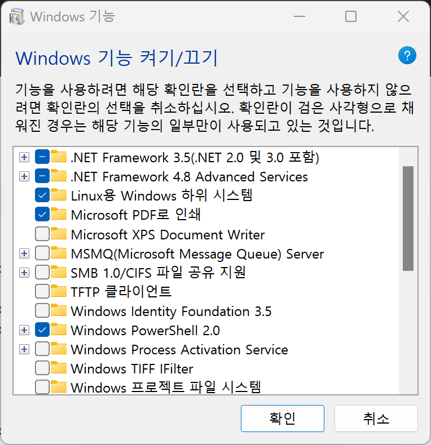
Task: Click the feature list vertical scrollbar thumb
Action: coord(408,218)
